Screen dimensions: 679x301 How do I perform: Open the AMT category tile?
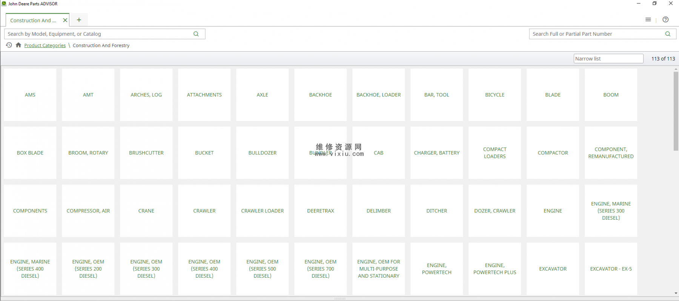tap(88, 95)
